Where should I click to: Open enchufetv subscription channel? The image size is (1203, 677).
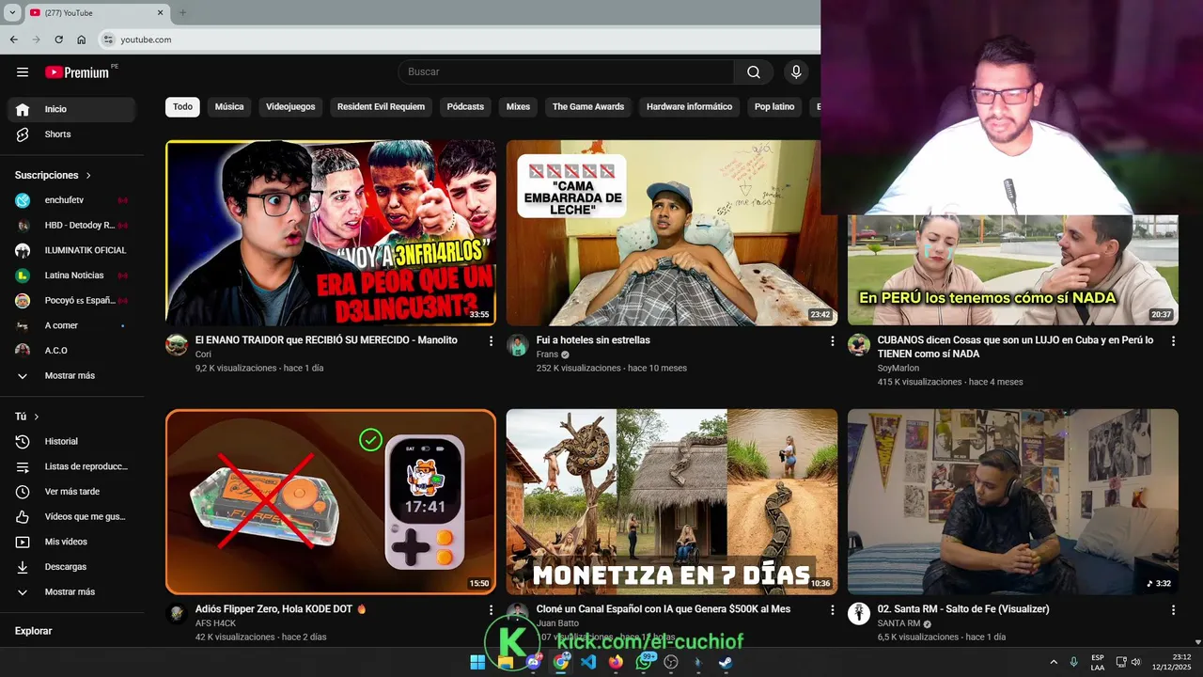click(x=71, y=200)
